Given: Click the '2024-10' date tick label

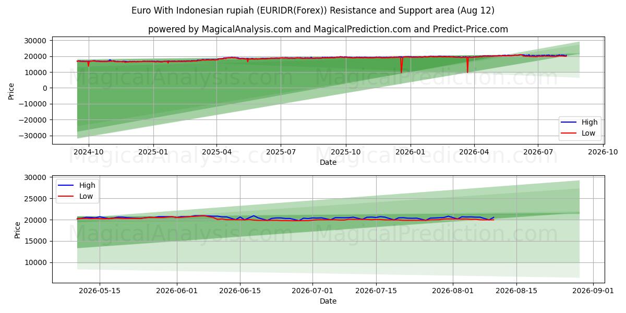Looking at the screenshot, I should tap(89, 152).
